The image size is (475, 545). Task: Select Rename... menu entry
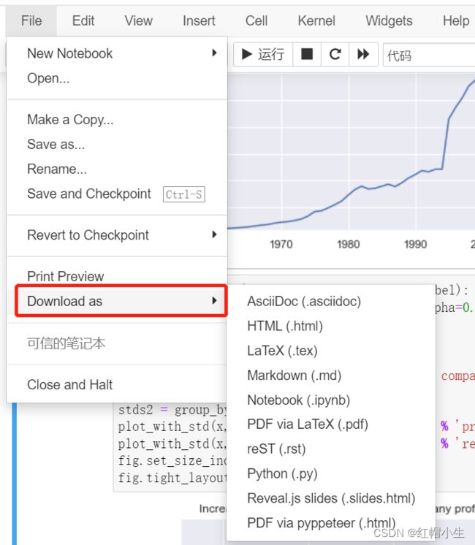[117, 169]
